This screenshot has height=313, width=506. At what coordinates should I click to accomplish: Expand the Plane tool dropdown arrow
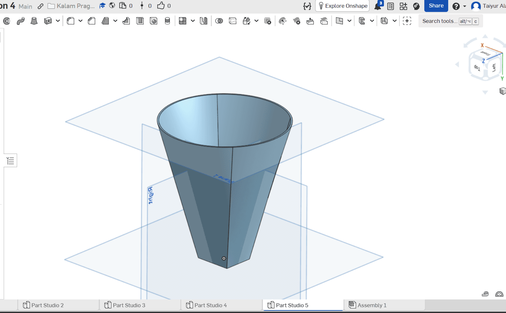(x=349, y=21)
